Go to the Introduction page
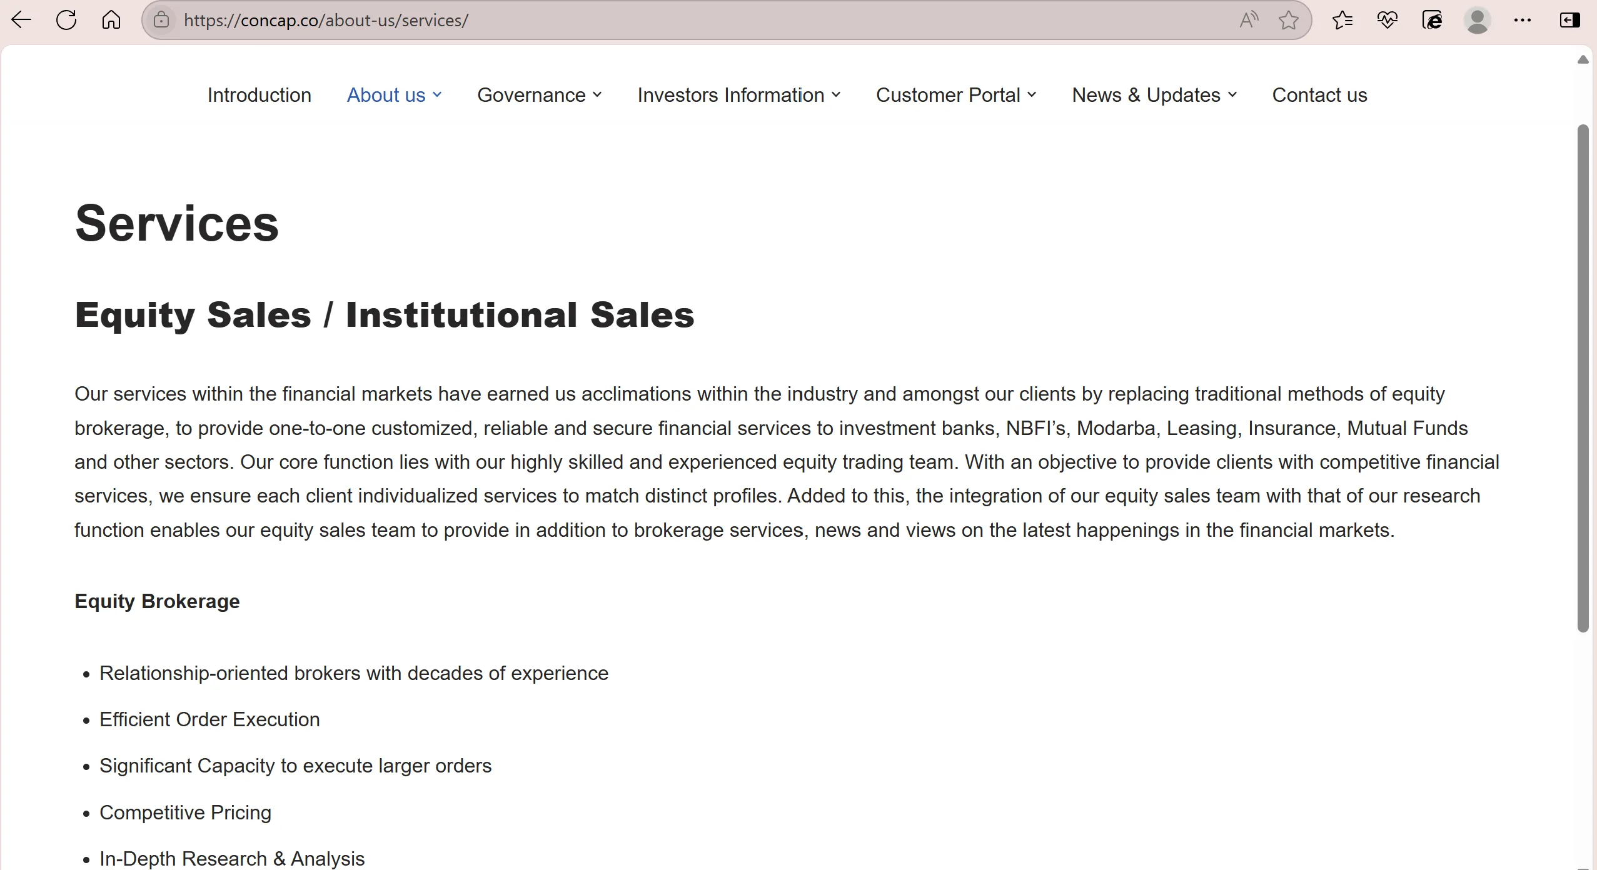Screen dimensions: 1597x870 click(x=259, y=95)
